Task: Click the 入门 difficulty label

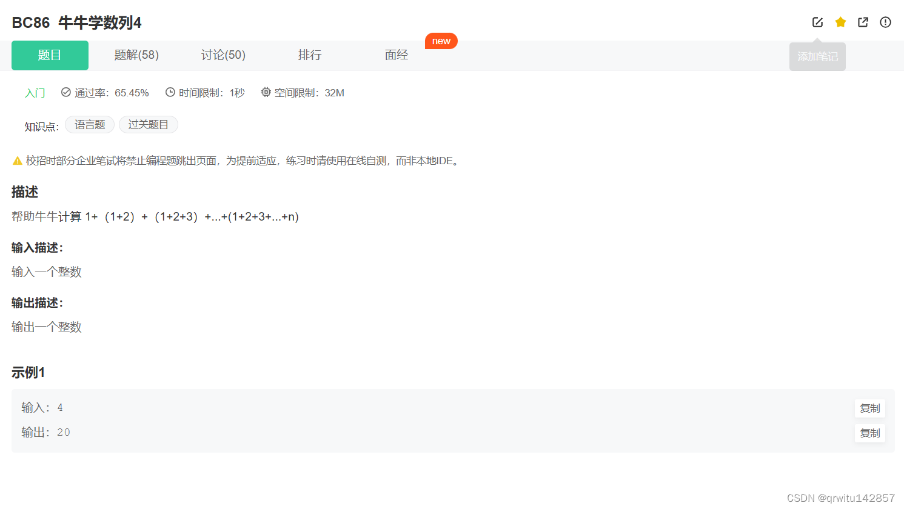Action: 35,93
